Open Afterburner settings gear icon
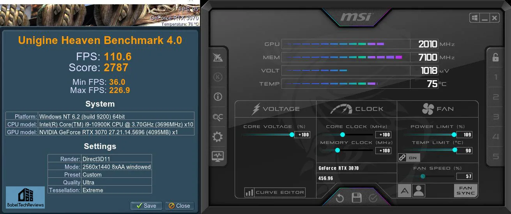 pyautogui.click(x=217, y=137)
